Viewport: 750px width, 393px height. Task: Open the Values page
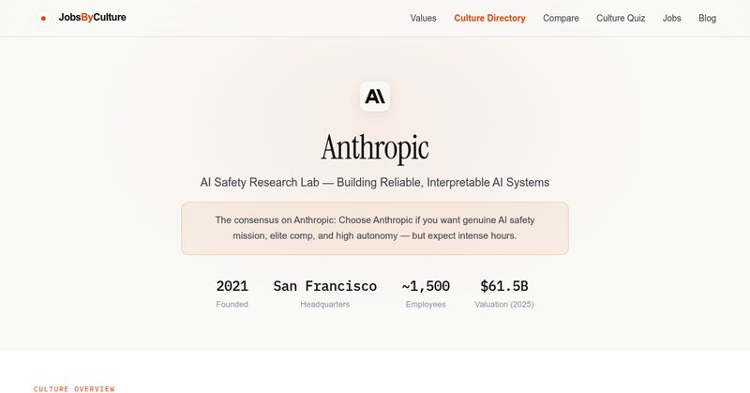(x=423, y=18)
